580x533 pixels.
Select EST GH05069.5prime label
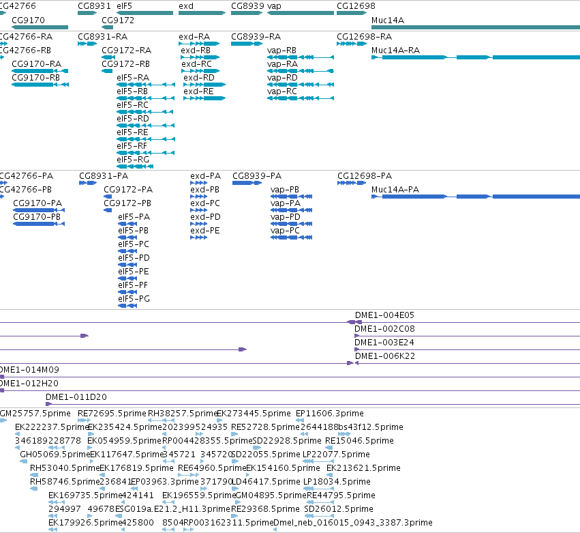[55, 455]
